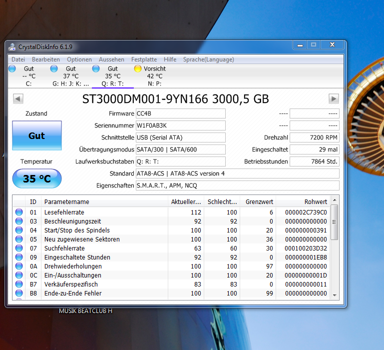
Task: Click the Rohwert column header
Action: [x=303, y=202]
